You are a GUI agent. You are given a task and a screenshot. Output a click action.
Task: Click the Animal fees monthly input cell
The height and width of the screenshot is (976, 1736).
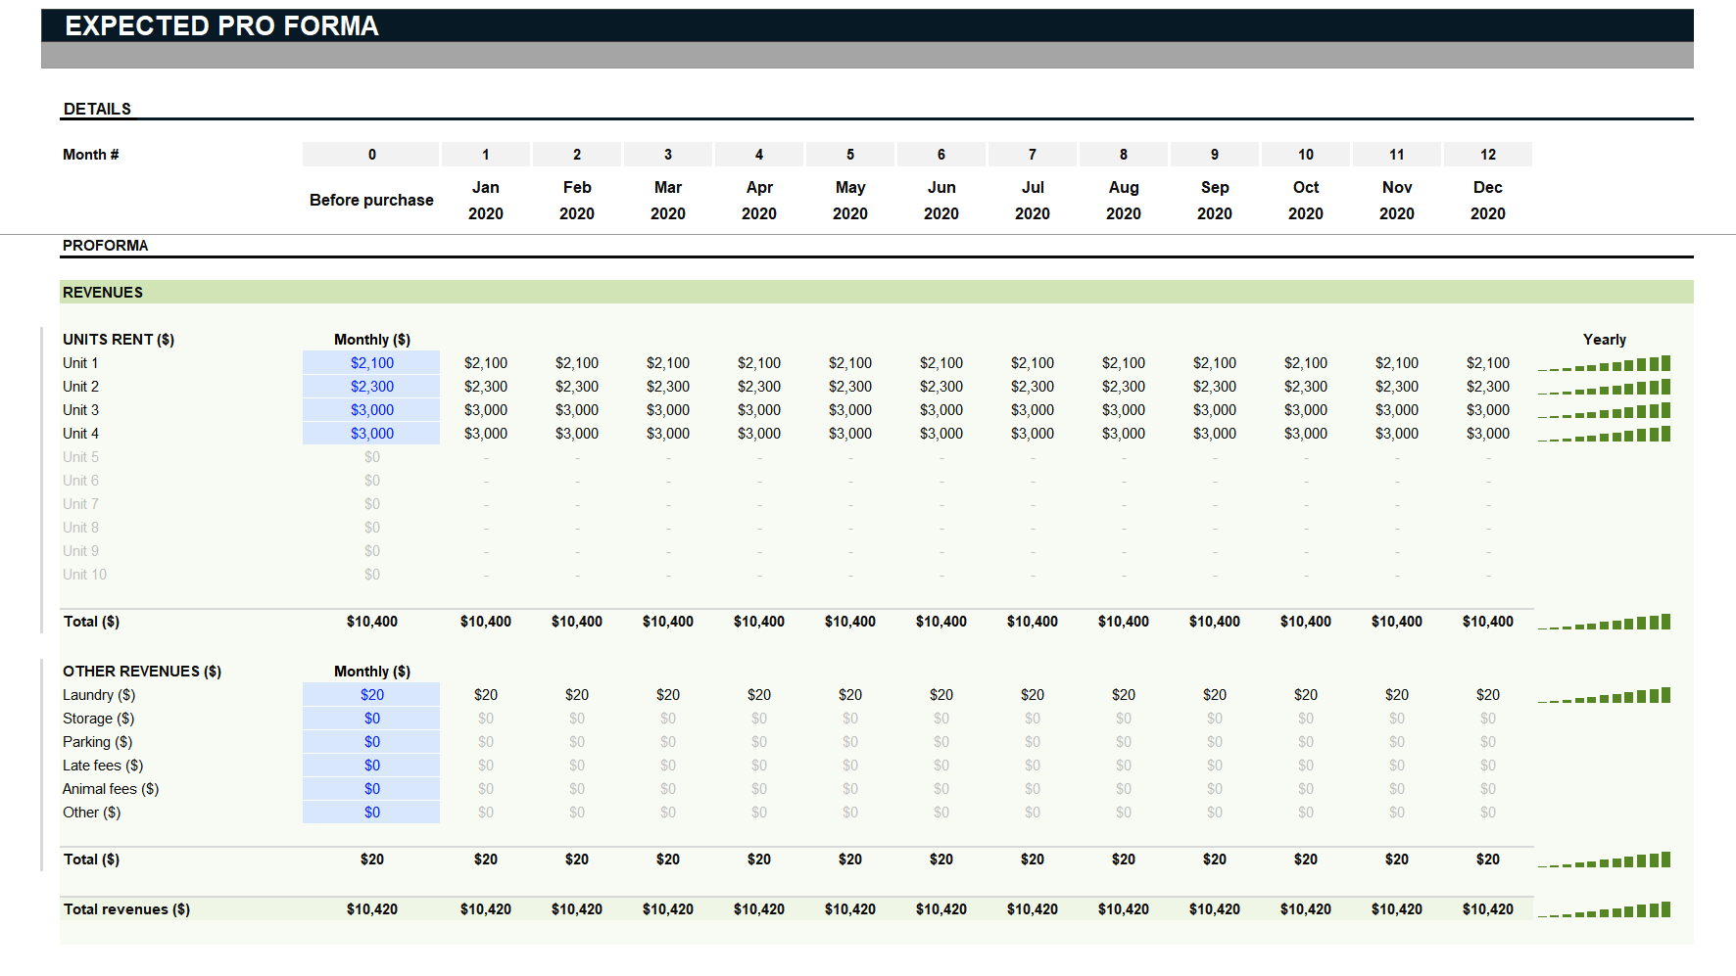(371, 789)
